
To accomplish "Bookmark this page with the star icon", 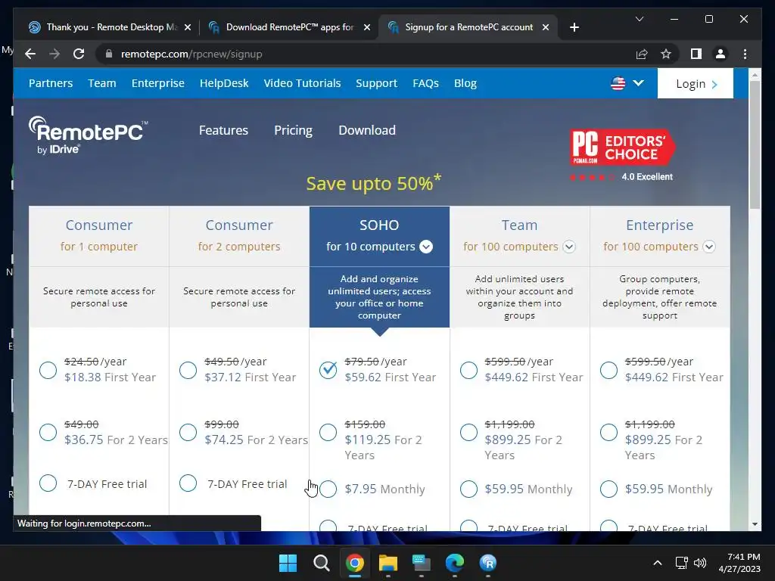I will point(666,54).
